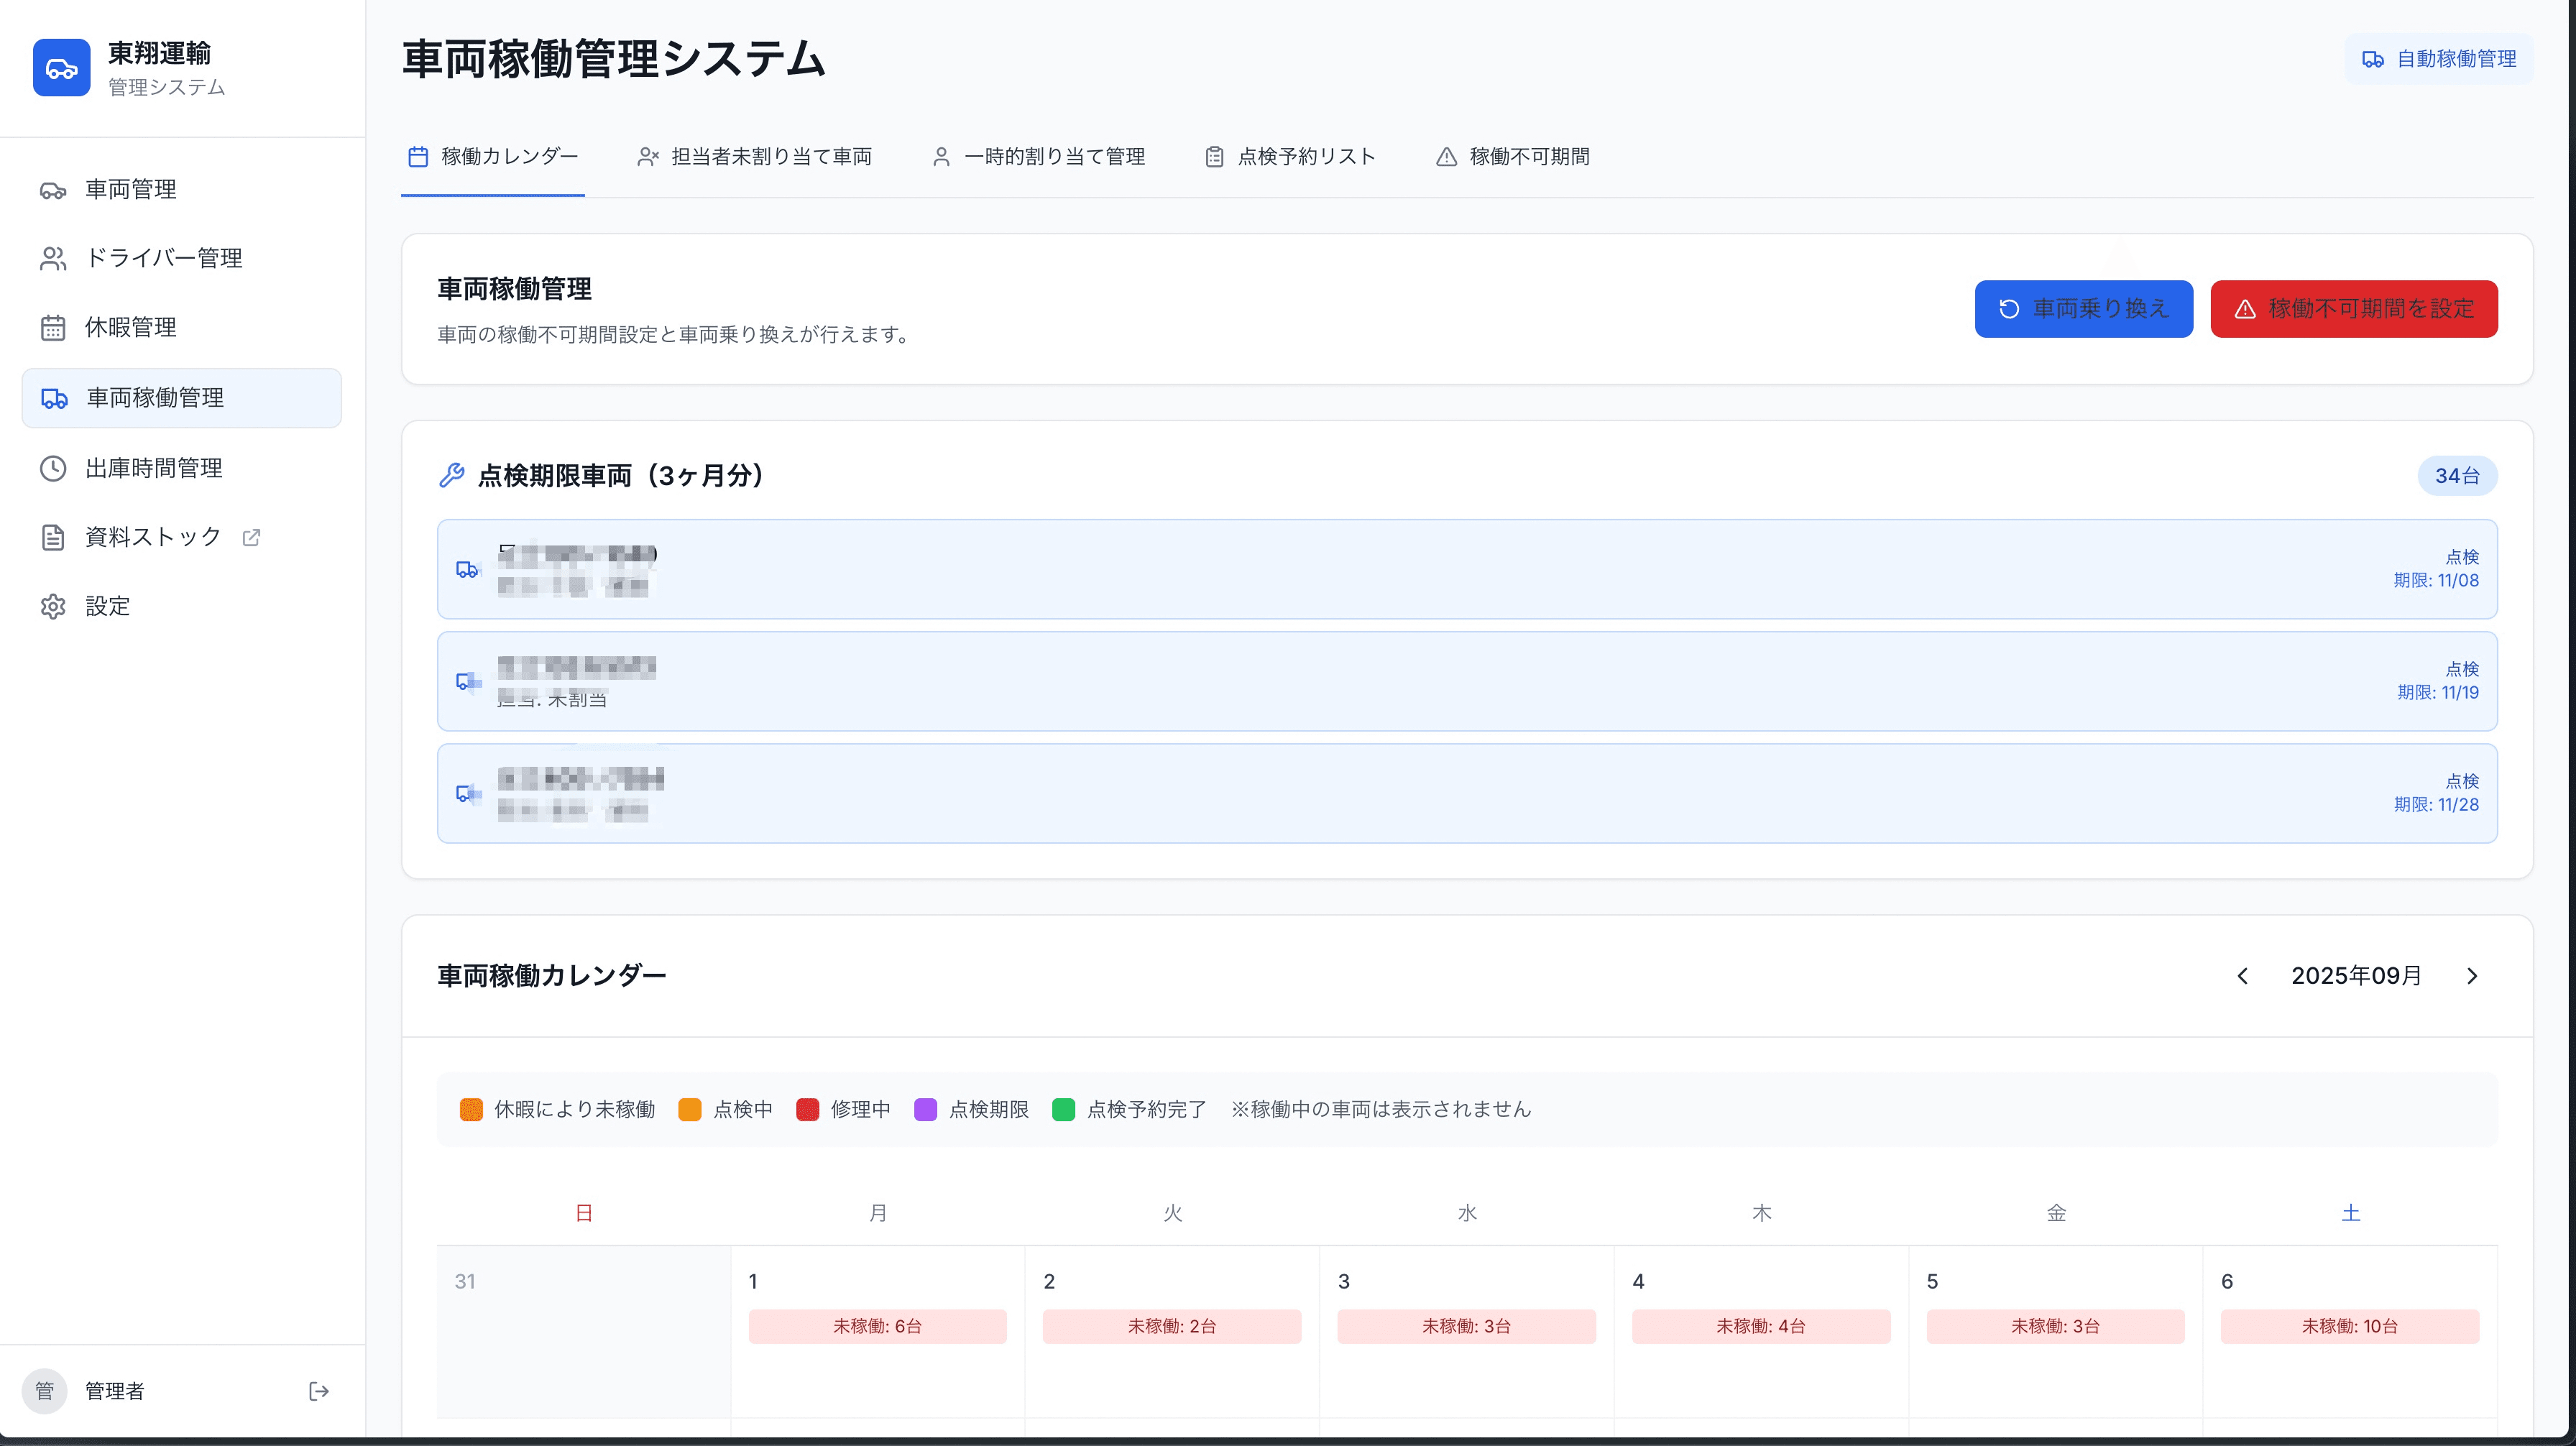
Task: Click the blue 車両乗り換え button
Action: (2084, 309)
